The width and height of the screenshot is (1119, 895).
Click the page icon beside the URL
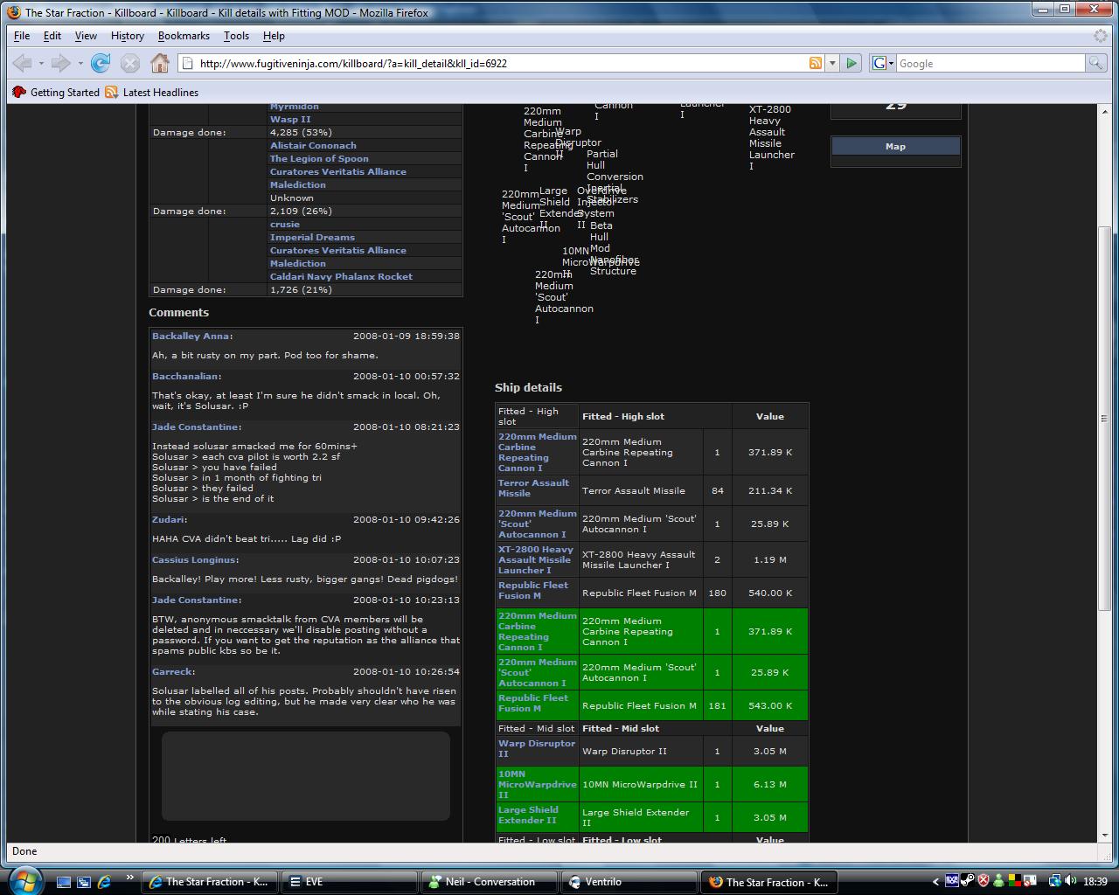[187, 63]
